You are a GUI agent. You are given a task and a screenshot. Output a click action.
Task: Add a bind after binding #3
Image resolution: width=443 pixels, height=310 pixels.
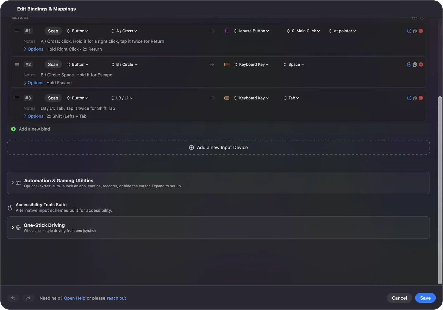click(409, 98)
